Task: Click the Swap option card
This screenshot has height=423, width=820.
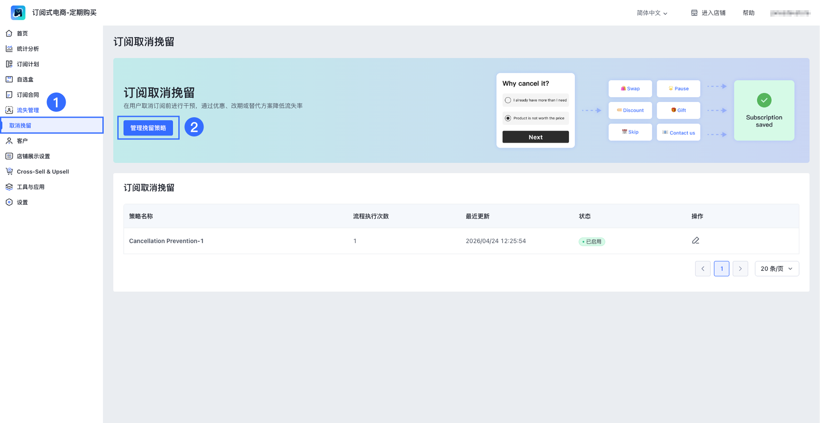Action: pos(630,89)
